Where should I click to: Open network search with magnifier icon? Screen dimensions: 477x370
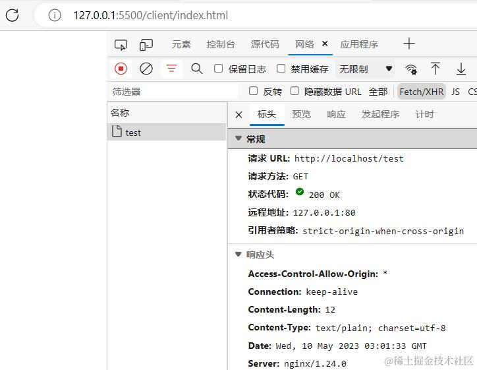196,69
